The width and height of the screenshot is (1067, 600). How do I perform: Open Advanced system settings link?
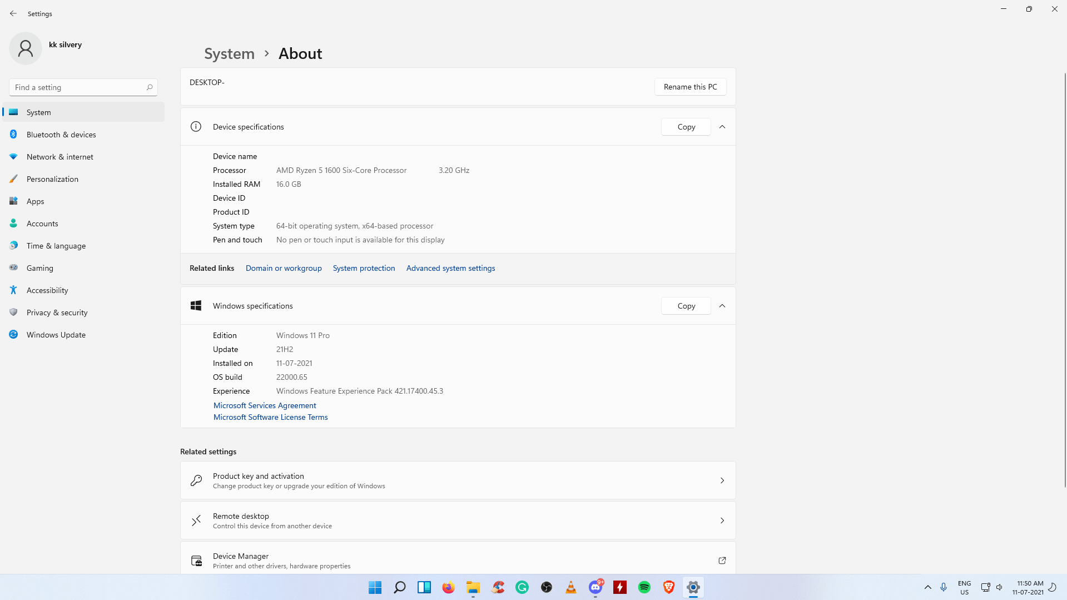450,268
